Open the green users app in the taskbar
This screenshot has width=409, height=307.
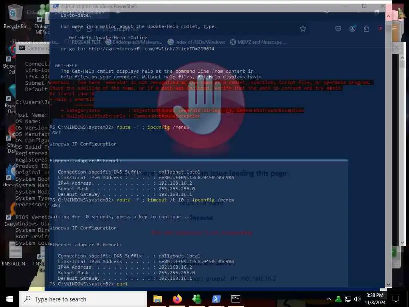tap(197, 299)
